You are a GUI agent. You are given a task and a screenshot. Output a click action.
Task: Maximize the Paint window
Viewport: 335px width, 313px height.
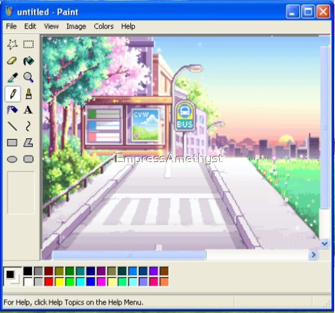point(308,12)
